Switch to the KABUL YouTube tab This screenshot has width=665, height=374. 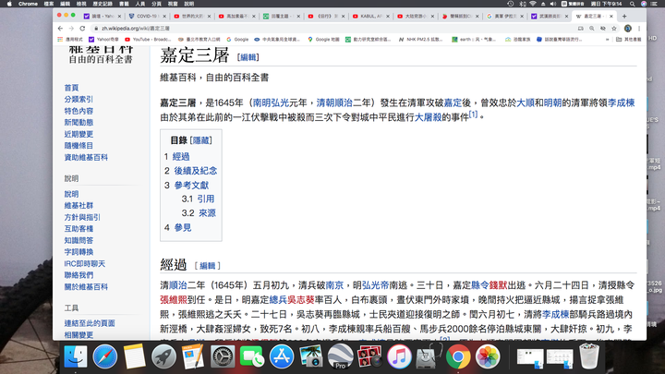tap(371, 16)
